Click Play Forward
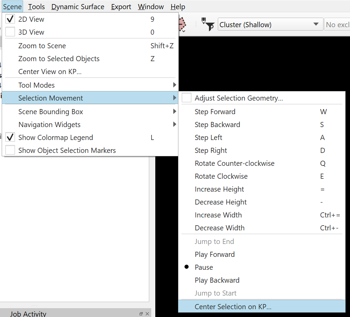This screenshot has height=317, width=350. (x=214, y=254)
